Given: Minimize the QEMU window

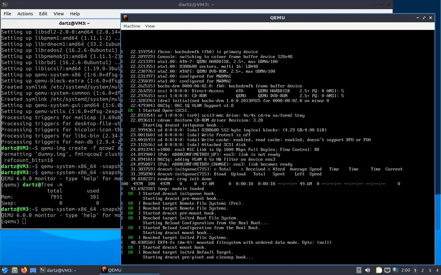Looking at the screenshot, I should pyautogui.click(x=418, y=18).
